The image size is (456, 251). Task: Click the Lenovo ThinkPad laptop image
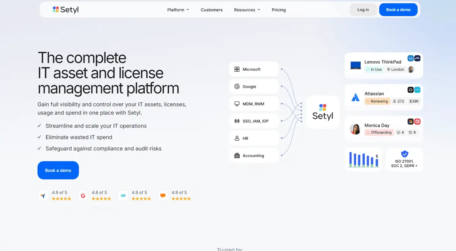355,65
